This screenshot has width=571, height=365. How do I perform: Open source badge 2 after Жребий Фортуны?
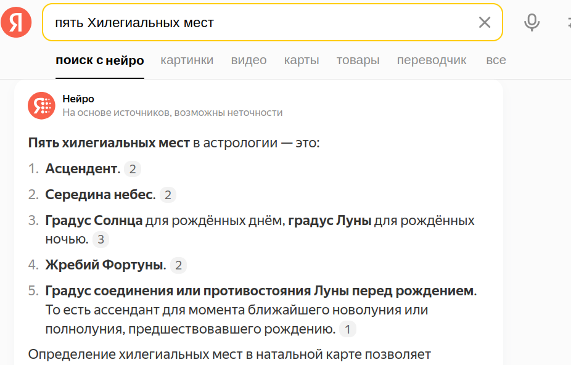[178, 266]
